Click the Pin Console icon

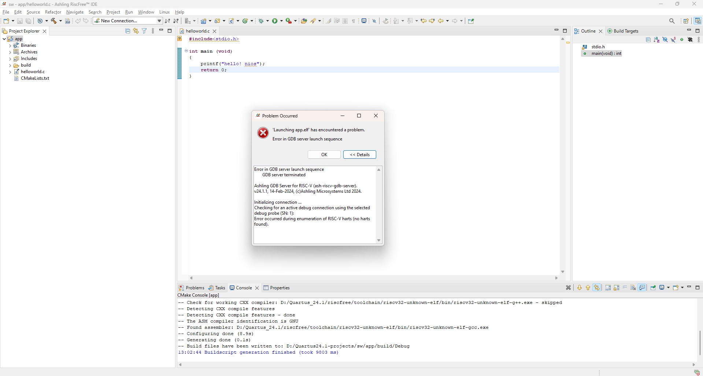(653, 287)
